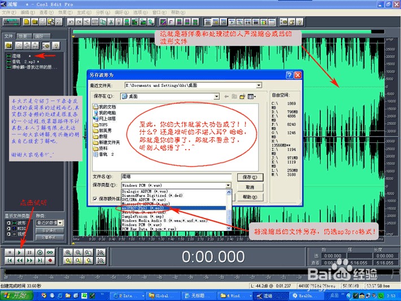This screenshot has width=401, height=301.
Task: Click the Up One Level folder icon
Action: [234, 97]
